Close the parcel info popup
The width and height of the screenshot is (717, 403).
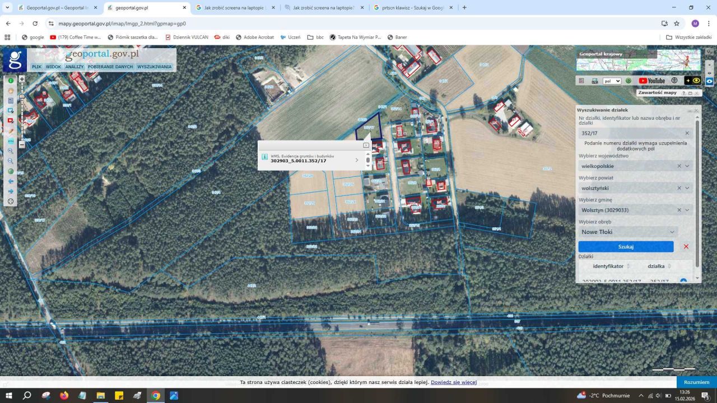click(366, 145)
